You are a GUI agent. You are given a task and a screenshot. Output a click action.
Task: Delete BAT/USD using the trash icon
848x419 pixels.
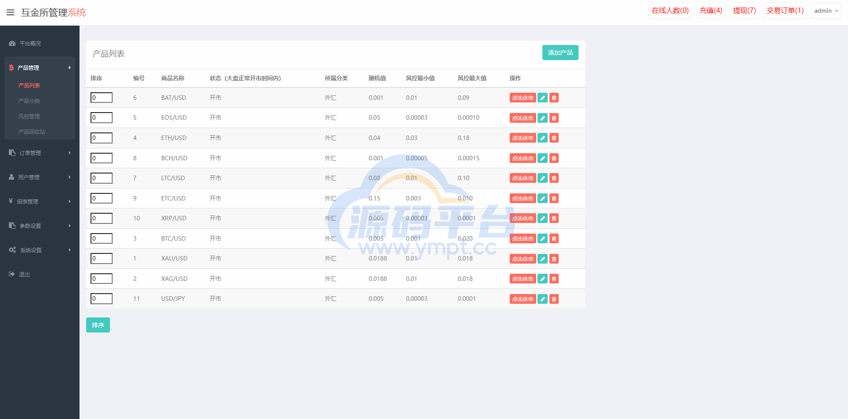pos(554,98)
